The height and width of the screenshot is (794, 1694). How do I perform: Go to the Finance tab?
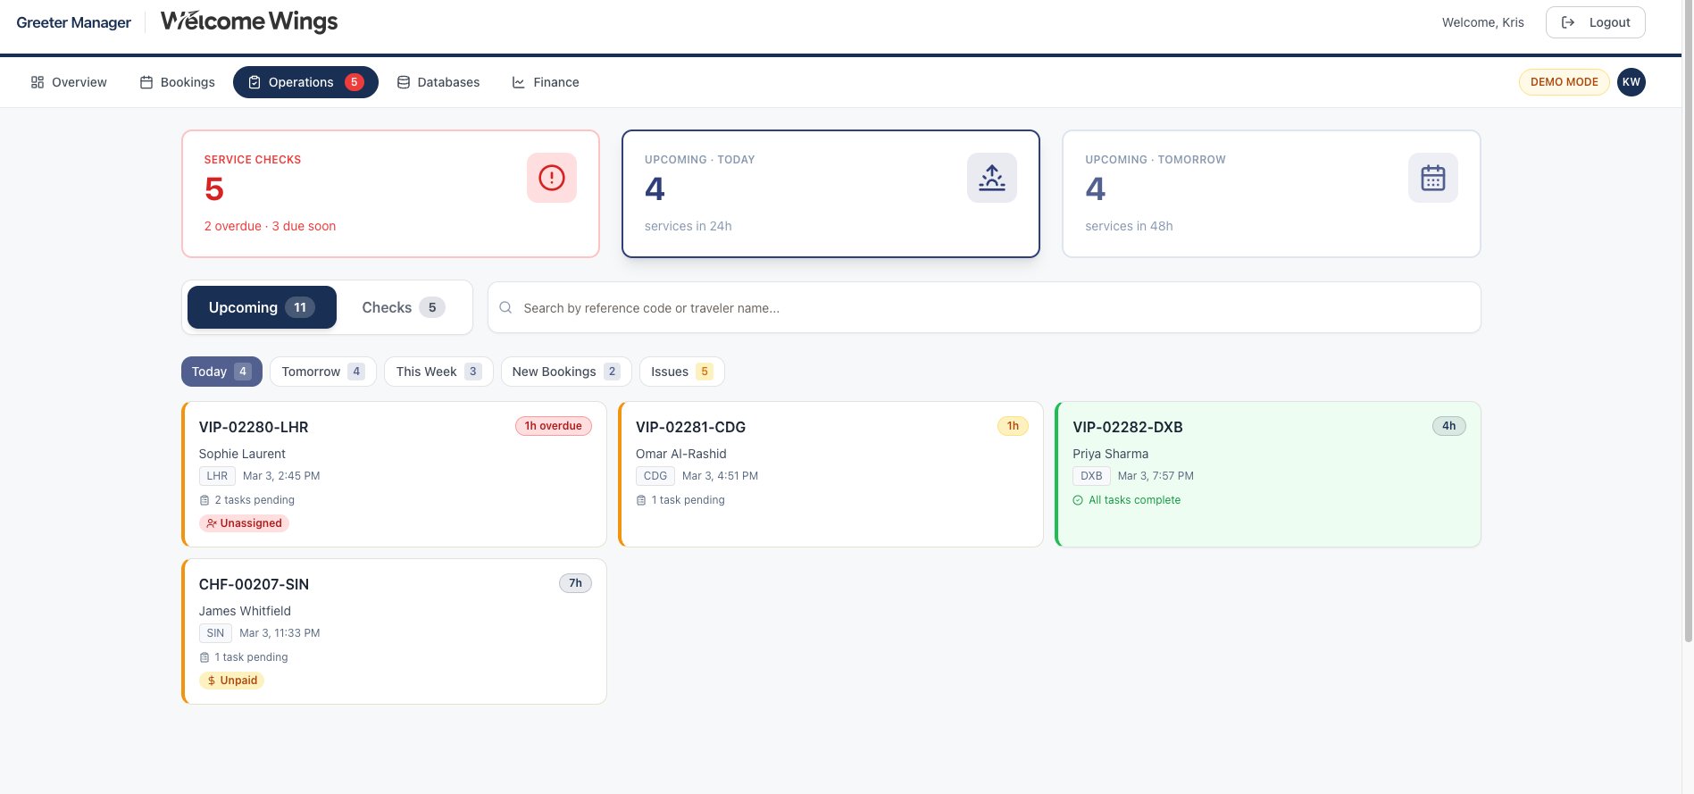[546, 82]
